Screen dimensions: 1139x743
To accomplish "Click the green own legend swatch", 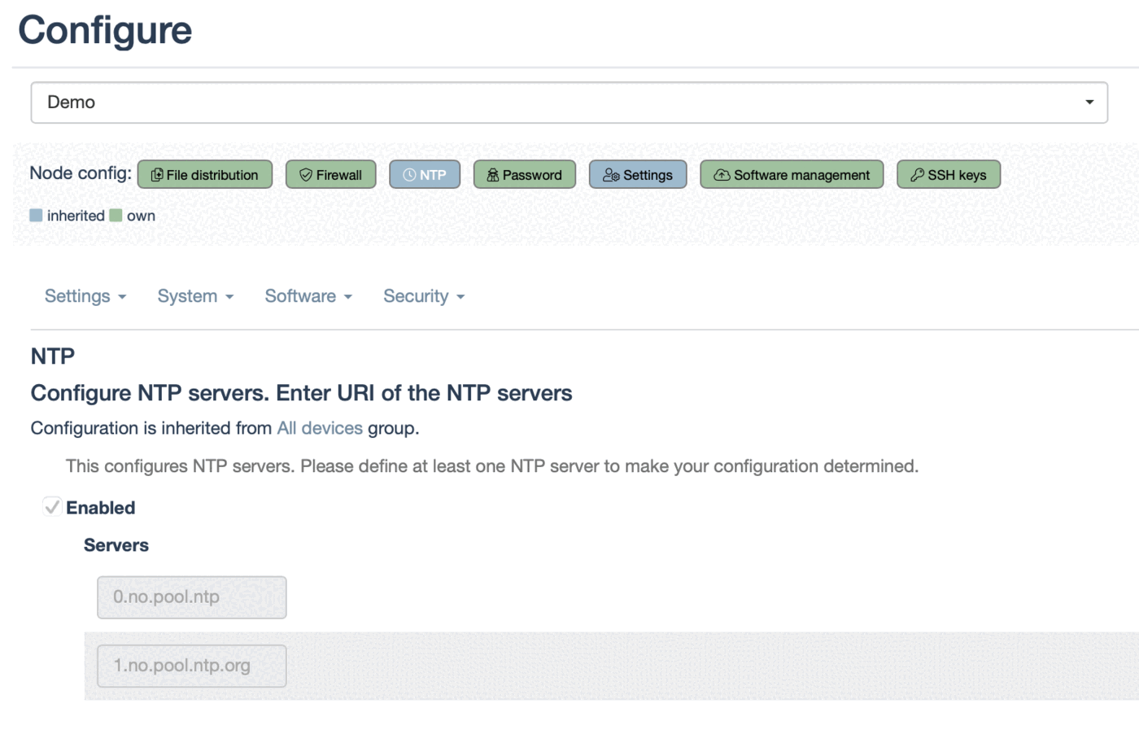I will (116, 216).
